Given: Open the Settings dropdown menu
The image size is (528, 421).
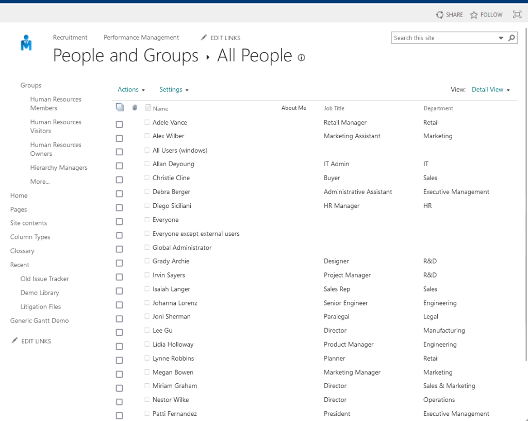Looking at the screenshot, I should click(x=174, y=90).
